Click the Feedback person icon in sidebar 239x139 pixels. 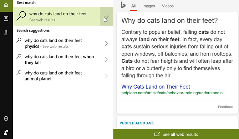click(x=6, y=132)
